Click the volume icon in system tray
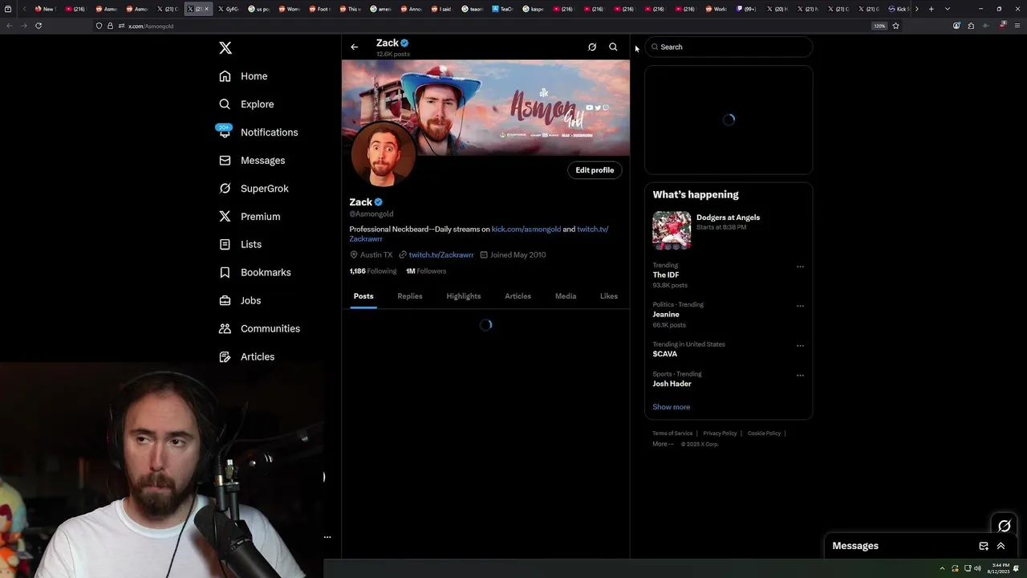1027x578 pixels. pos(977,568)
